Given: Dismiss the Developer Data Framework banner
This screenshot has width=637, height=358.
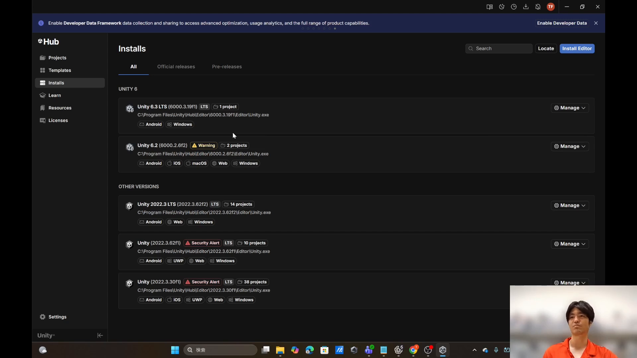Looking at the screenshot, I should [x=596, y=23].
